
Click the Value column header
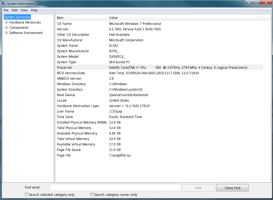click(185, 17)
